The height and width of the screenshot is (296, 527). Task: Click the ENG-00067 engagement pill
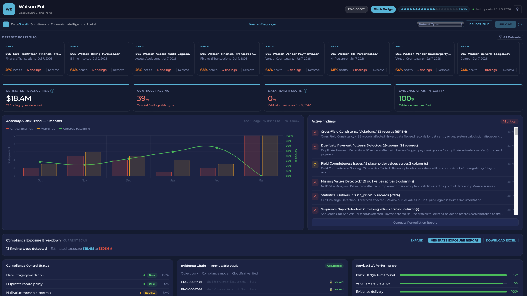[x=356, y=9]
